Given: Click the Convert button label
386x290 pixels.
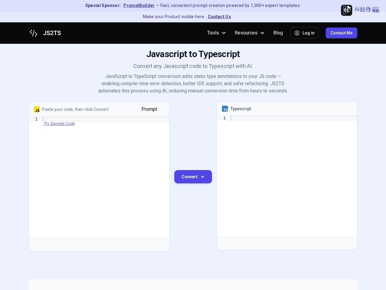Looking at the screenshot, I should (189, 177).
